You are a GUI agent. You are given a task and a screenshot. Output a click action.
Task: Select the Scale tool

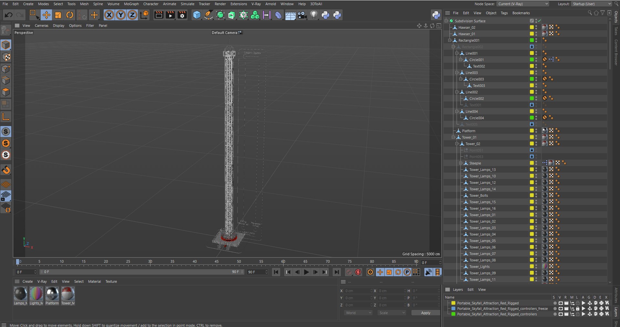pyautogui.click(x=58, y=15)
